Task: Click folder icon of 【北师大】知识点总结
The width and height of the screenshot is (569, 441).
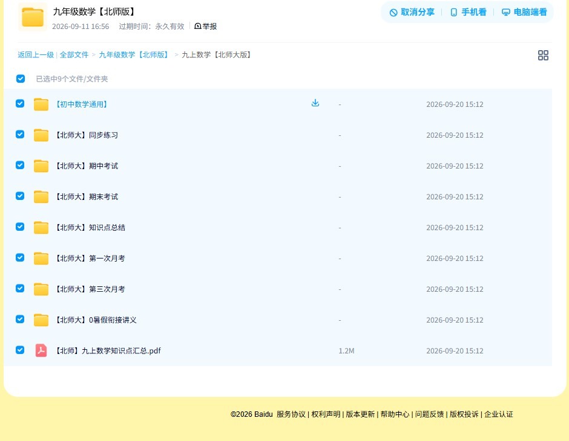Action: [x=41, y=227]
